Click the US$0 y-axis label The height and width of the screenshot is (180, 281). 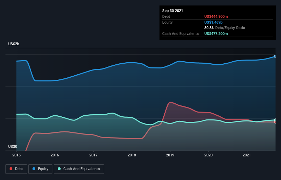(x=13, y=146)
